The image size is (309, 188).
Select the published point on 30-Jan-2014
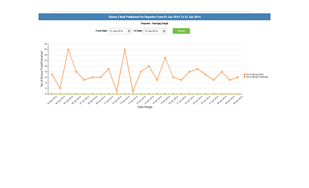[238, 94]
